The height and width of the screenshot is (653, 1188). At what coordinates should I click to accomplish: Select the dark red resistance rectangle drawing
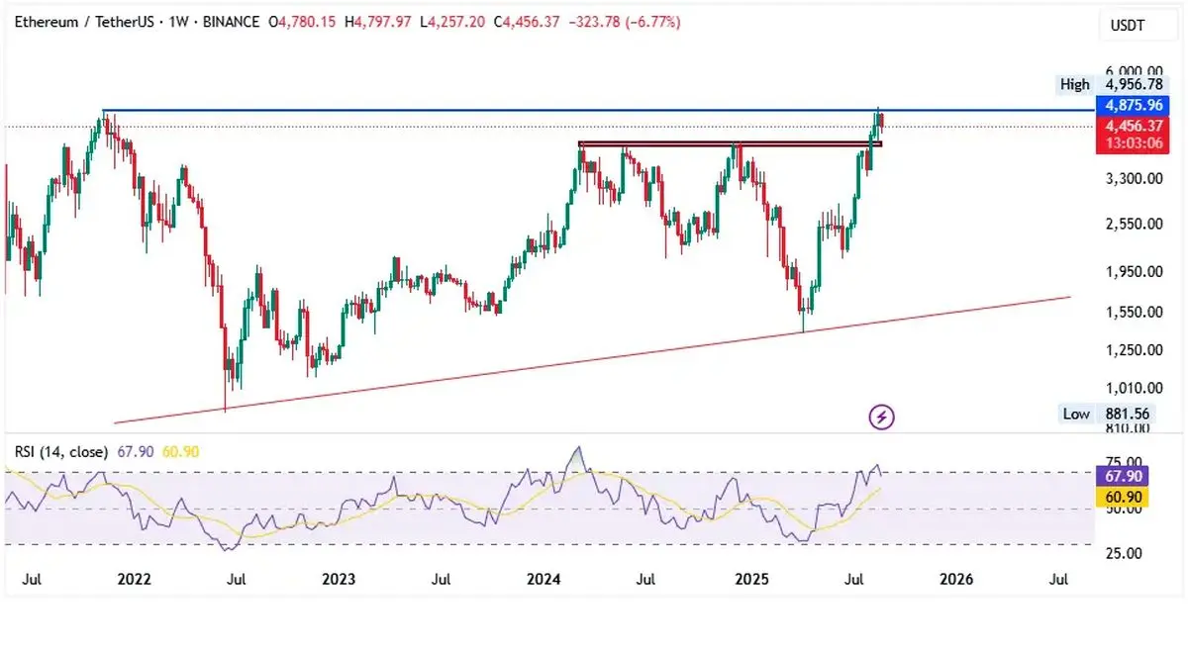point(728,145)
